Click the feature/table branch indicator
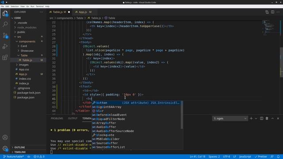 point(14,157)
